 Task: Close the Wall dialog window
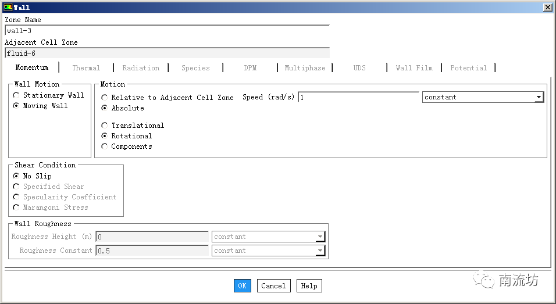[x=548, y=7]
